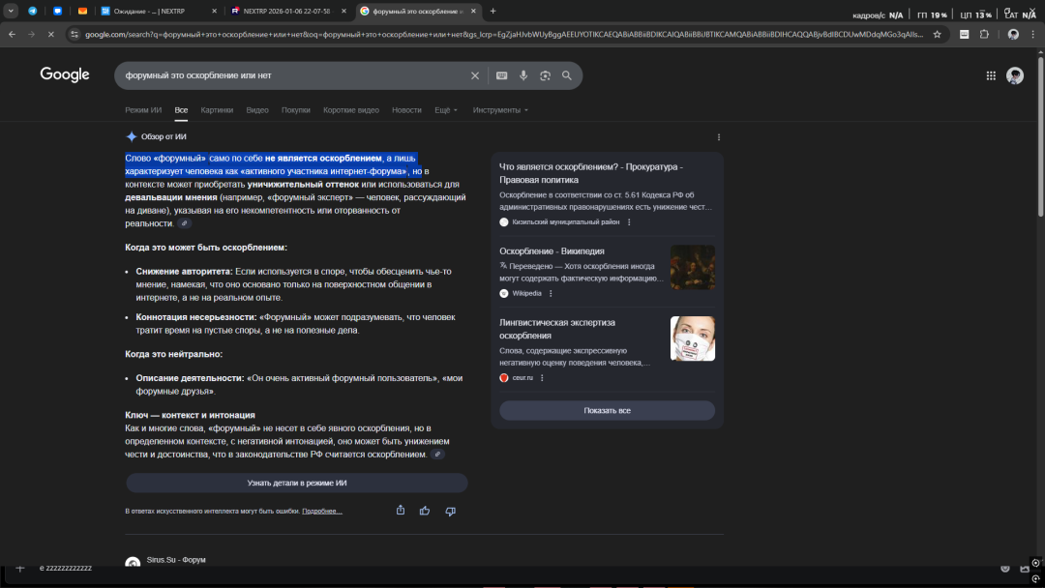Bookmark this page with the star icon

click(937, 34)
